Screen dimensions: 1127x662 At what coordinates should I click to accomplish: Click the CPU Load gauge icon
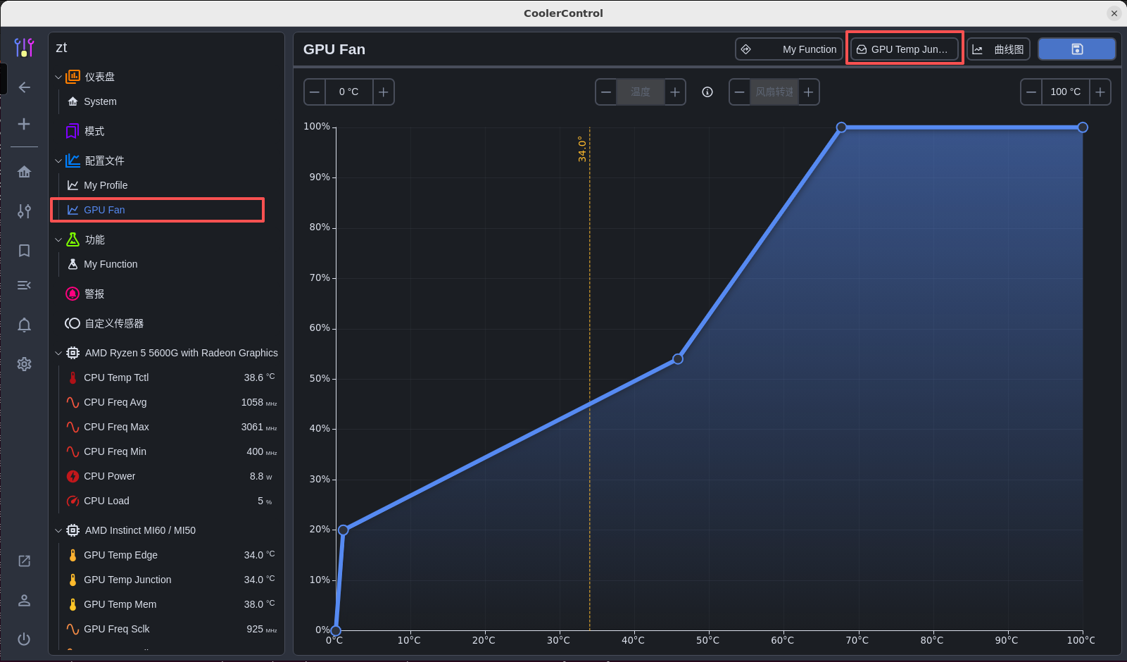(73, 501)
